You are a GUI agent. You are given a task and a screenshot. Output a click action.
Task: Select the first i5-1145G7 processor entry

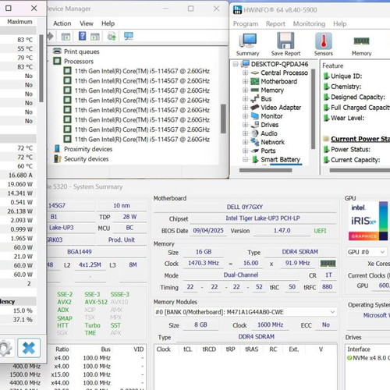(142, 71)
